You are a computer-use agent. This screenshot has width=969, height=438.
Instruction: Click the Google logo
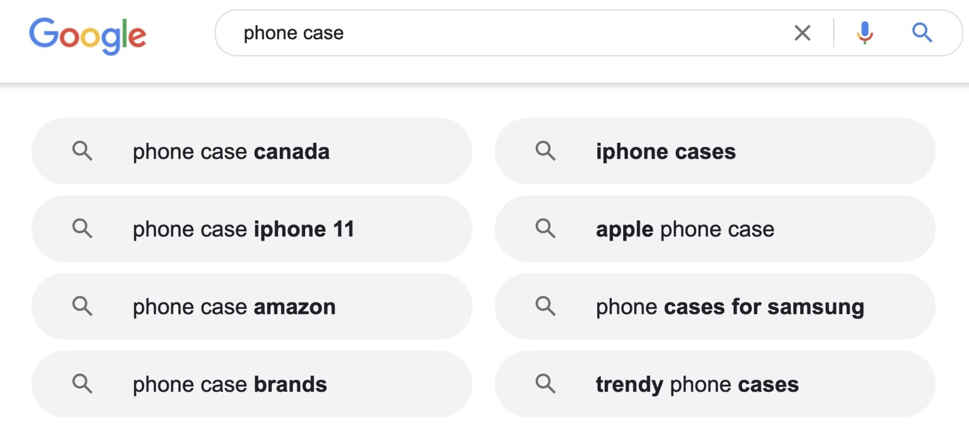pos(88,36)
